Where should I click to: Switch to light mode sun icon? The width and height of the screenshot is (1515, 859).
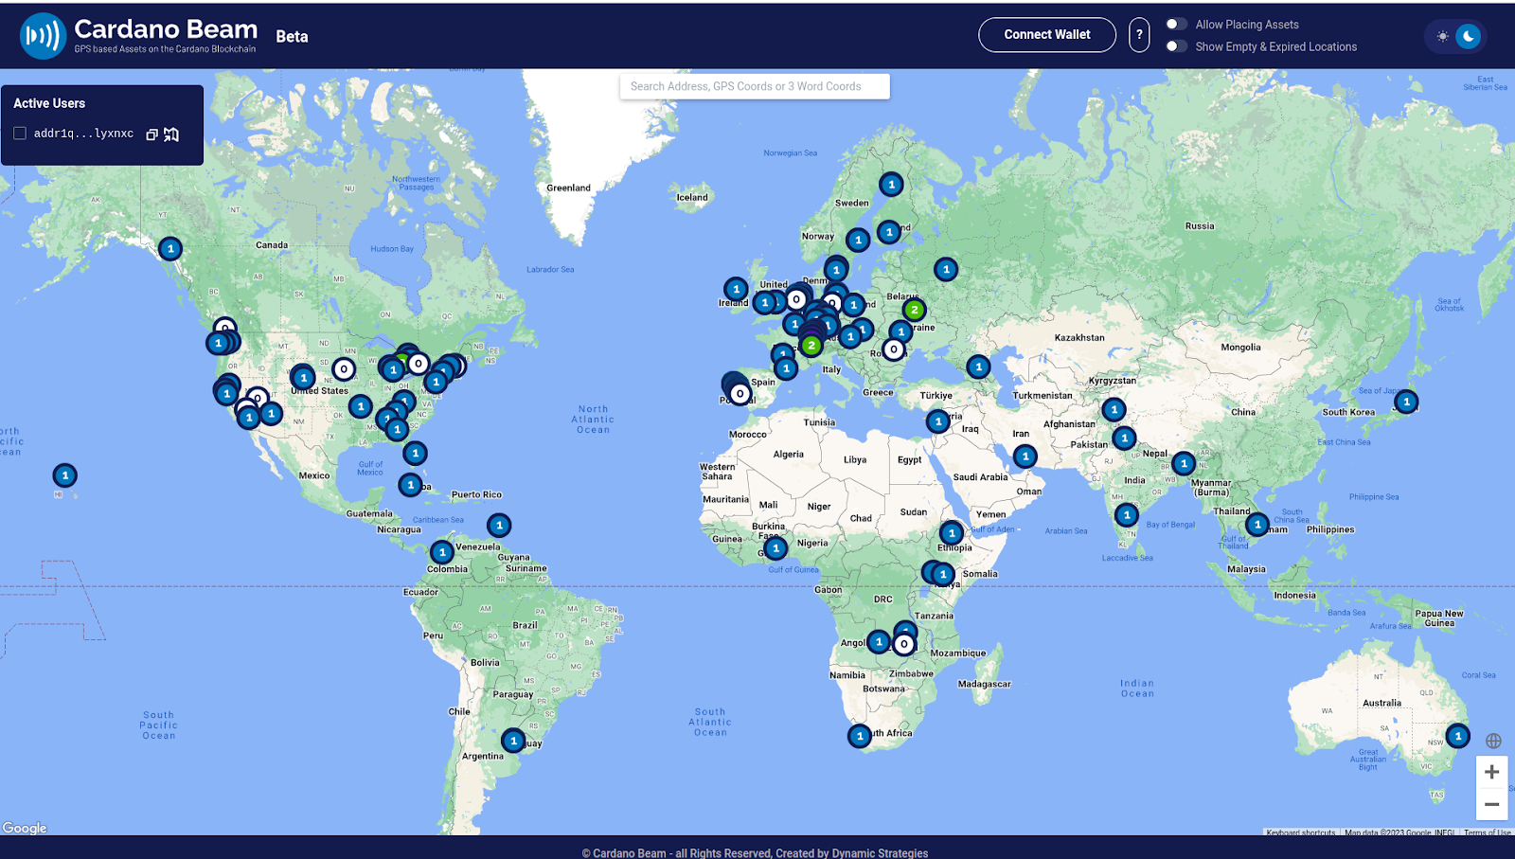pyautogui.click(x=1442, y=36)
